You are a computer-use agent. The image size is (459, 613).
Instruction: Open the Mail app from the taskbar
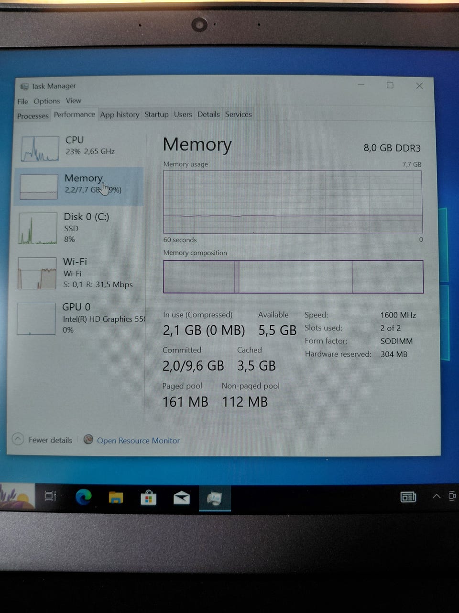[x=182, y=498]
